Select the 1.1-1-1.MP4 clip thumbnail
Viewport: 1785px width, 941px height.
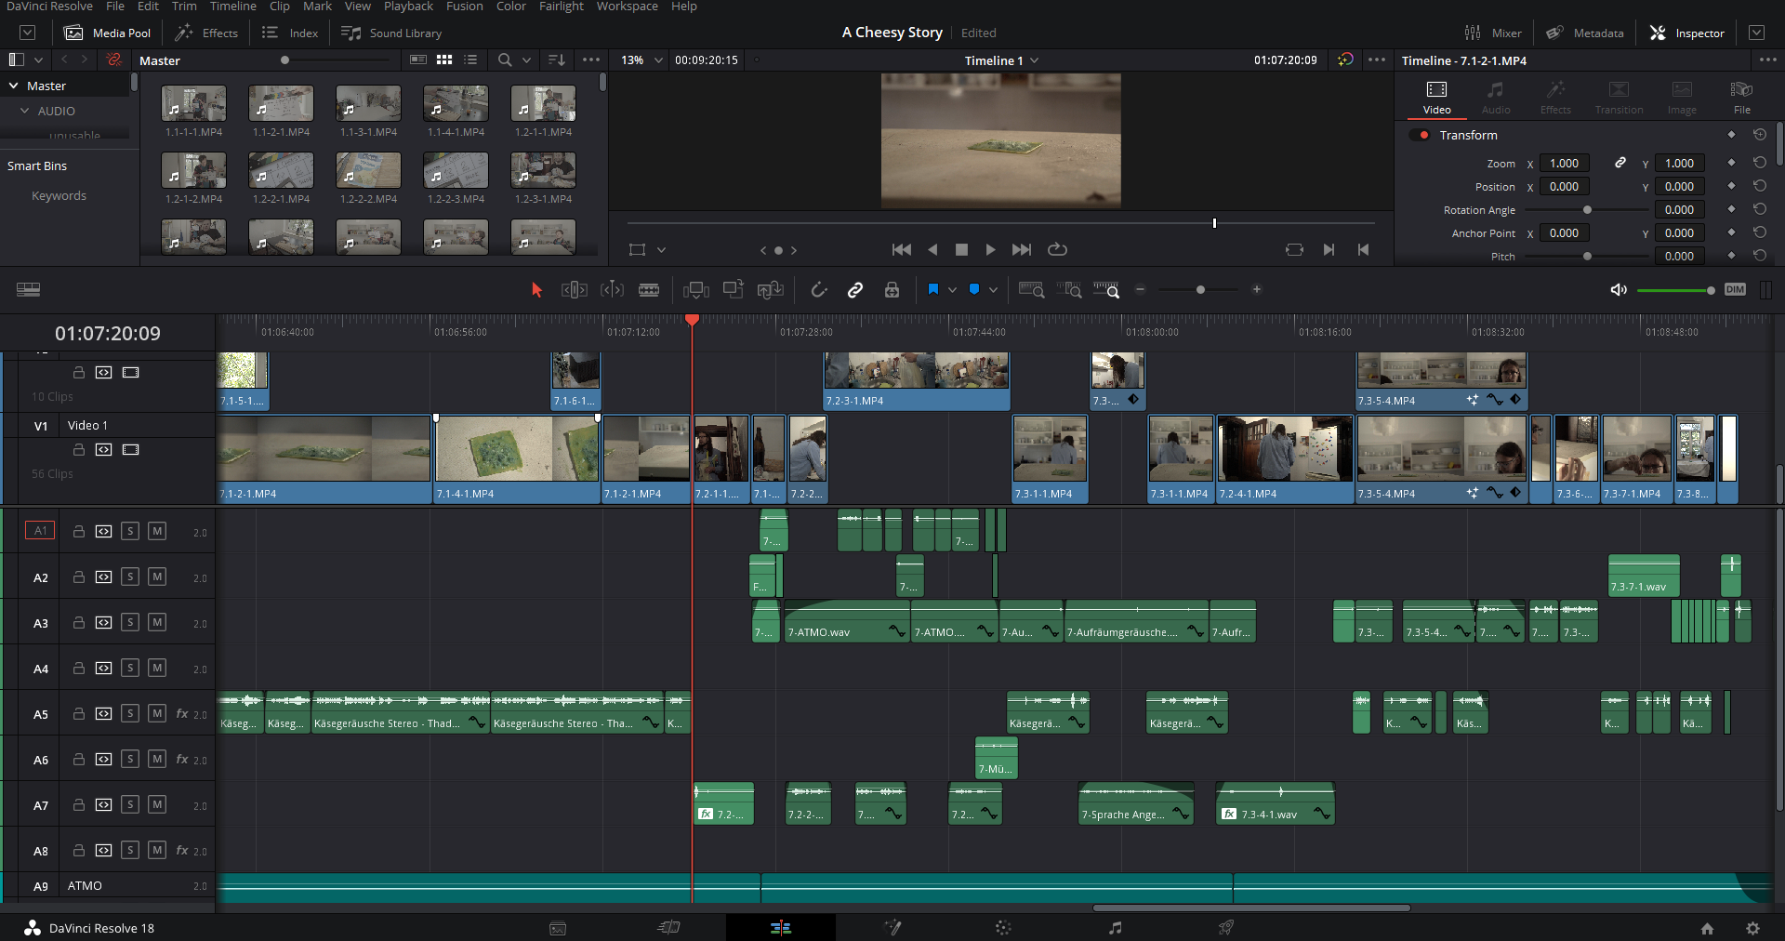tap(193, 104)
